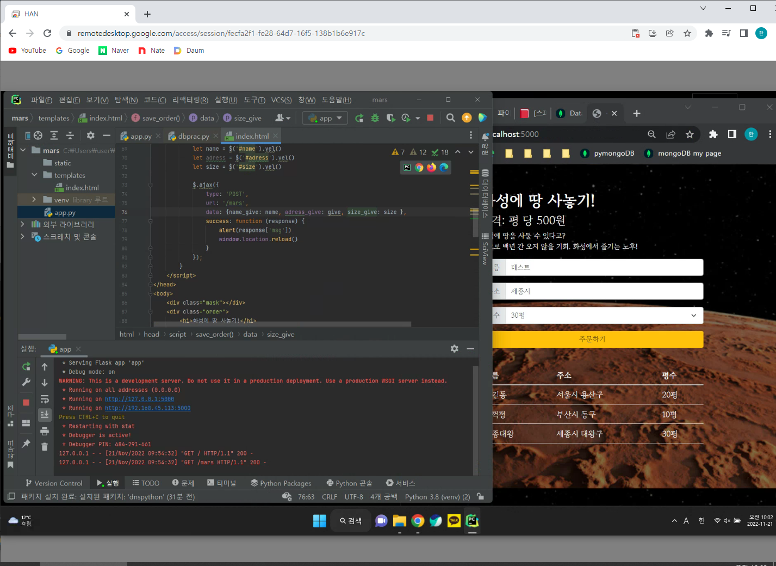This screenshot has height=566, width=776.
Task: Expand 스크래치 및 콘솔 node
Action: pos(22,236)
